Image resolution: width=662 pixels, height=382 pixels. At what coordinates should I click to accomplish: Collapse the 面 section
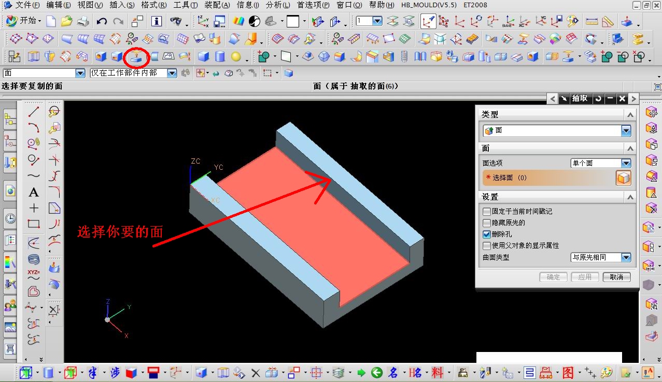[x=630, y=149]
